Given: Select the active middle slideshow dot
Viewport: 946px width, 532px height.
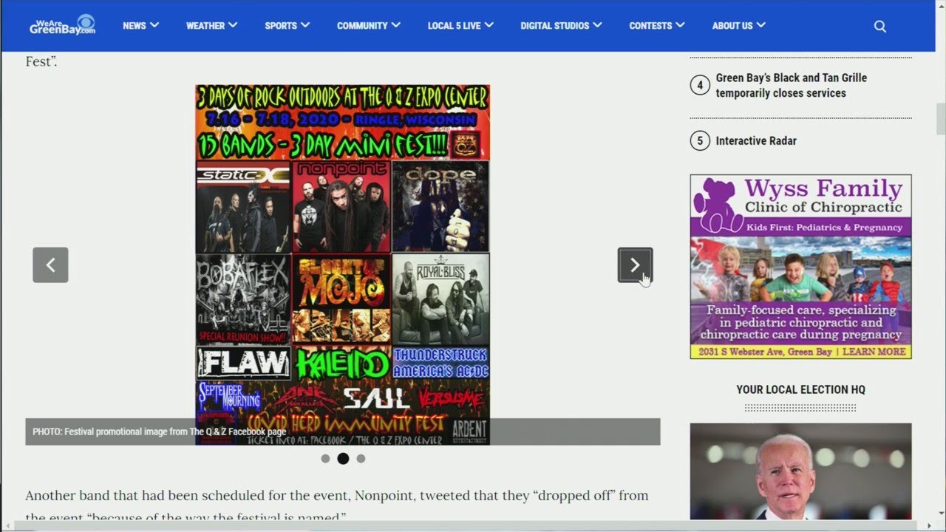Looking at the screenshot, I should [343, 459].
